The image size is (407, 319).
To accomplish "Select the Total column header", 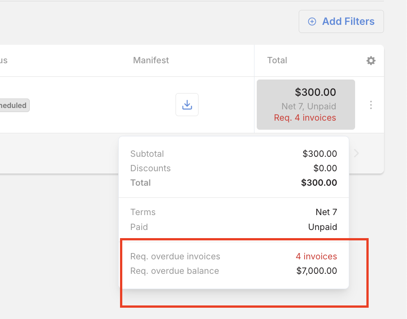I will (277, 61).
